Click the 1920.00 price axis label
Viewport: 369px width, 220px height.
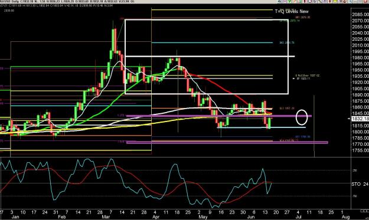coord(360,82)
